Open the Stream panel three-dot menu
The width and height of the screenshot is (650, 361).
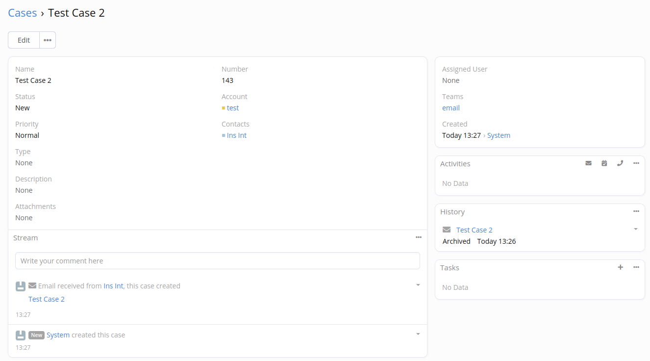418,237
